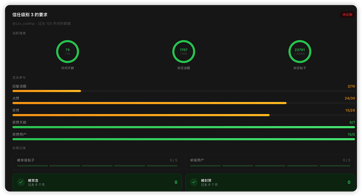Click the @zzx_coding username text
The height and width of the screenshot is (196, 362).
click(23, 24)
